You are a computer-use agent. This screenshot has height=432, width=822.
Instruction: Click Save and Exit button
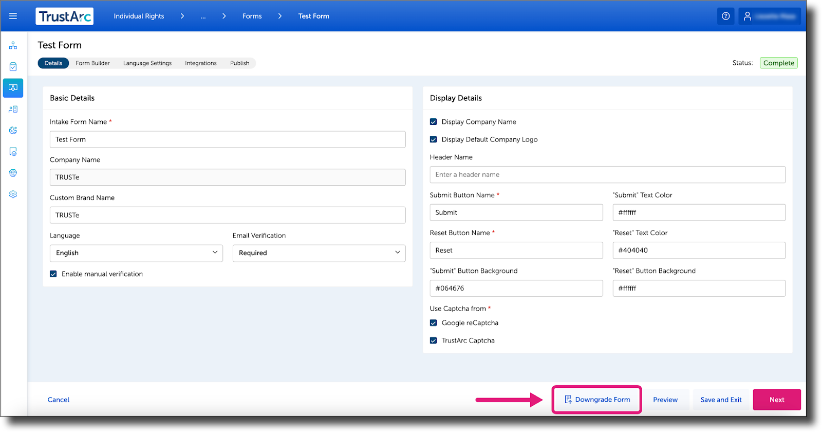[721, 400]
